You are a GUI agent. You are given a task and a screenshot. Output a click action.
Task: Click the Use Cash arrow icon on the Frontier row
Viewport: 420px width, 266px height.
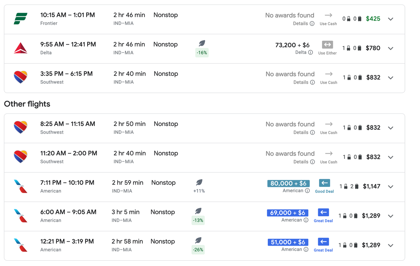(328, 15)
